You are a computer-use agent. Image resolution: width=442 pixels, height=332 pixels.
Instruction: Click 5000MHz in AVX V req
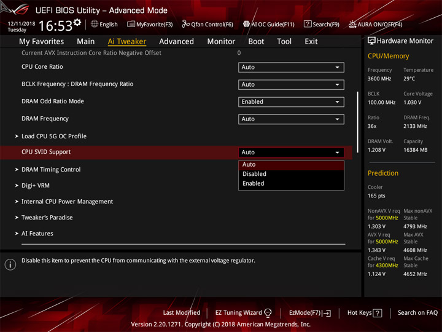tap(387, 242)
